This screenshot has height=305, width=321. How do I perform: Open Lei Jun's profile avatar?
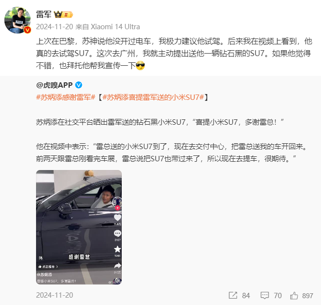click(x=18, y=20)
